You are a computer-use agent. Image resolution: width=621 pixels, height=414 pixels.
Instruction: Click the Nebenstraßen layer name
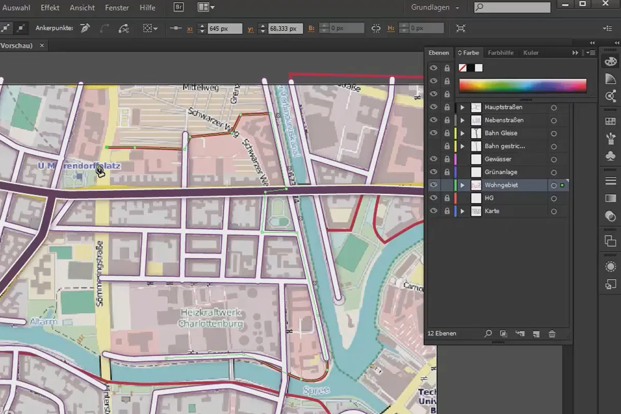(504, 120)
